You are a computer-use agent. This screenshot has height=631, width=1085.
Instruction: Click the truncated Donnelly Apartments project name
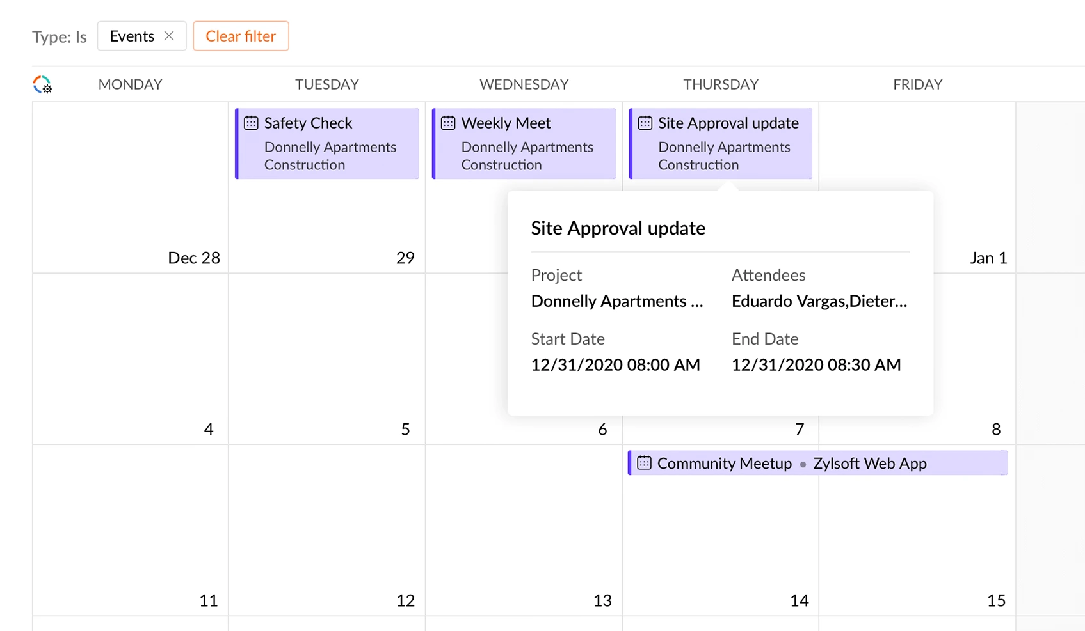click(617, 301)
